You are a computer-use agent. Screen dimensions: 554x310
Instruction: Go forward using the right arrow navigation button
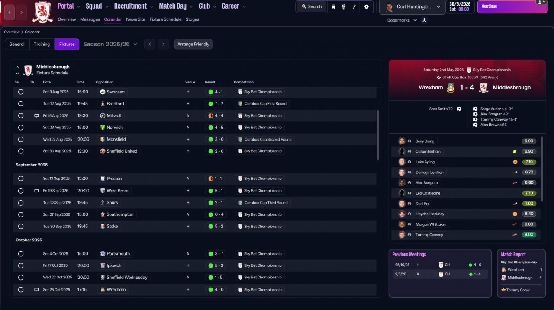tap(22, 13)
